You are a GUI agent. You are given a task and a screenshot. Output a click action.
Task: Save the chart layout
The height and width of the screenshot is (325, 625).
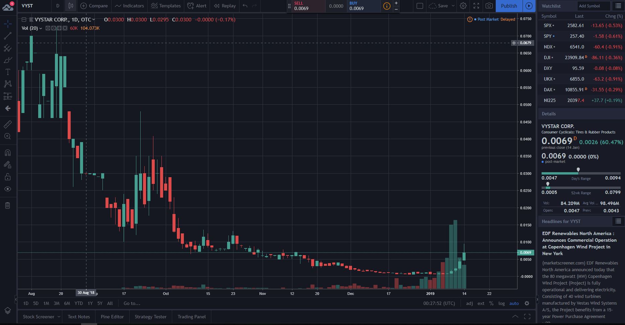438,6
